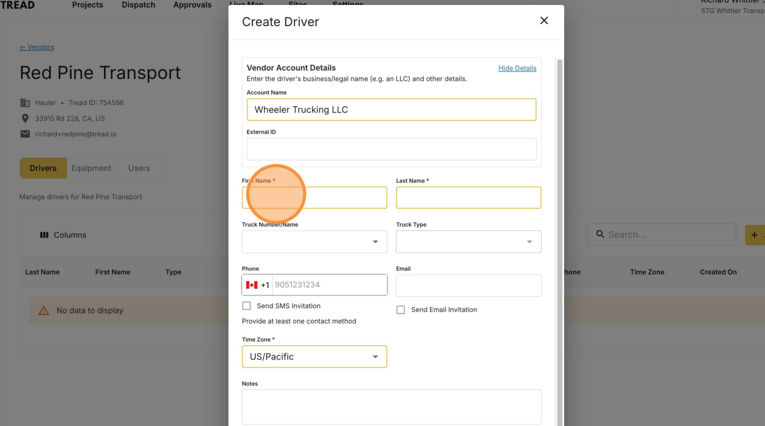Sort by Type column header
This screenshot has width=765, height=426.
174,272
